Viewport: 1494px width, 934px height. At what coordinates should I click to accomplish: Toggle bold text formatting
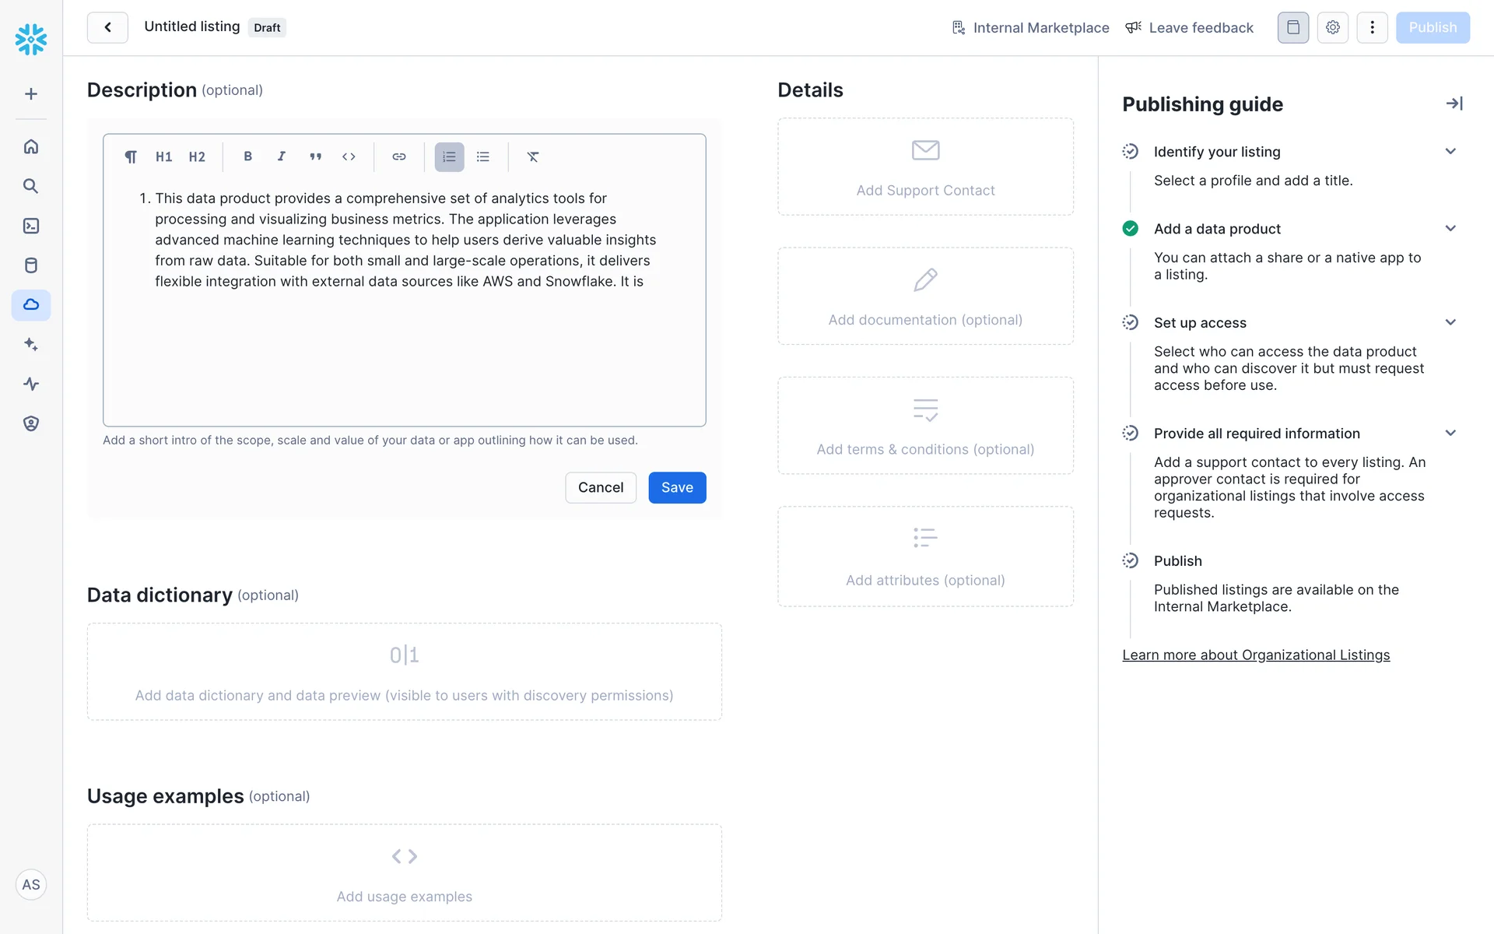[x=247, y=156]
